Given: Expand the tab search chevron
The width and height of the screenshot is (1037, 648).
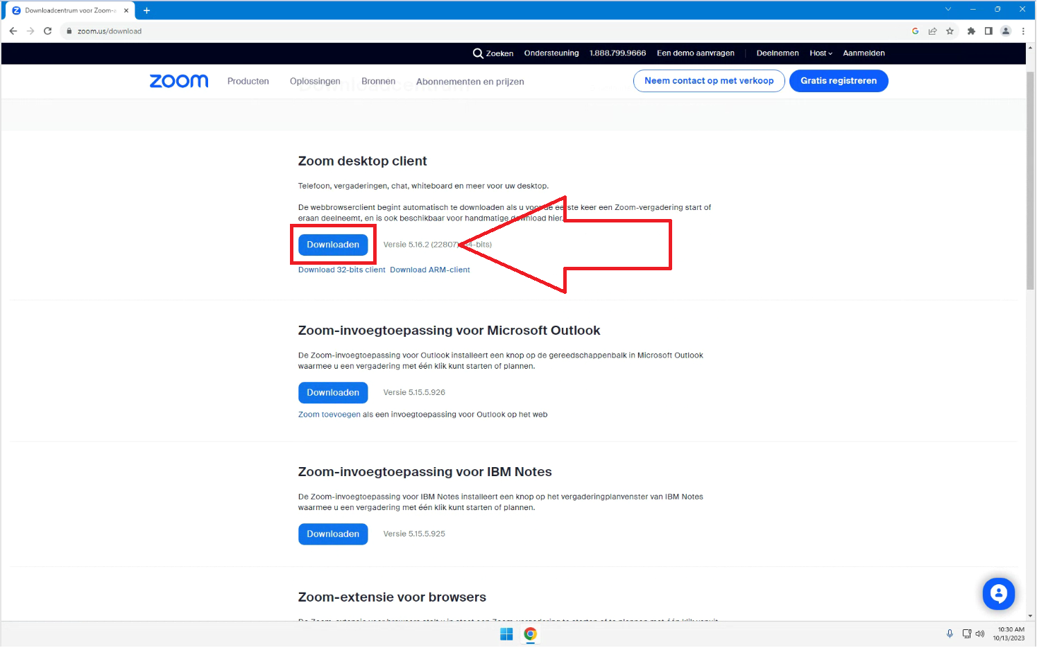Looking at the screenshot, I should (x=948, y=9).
